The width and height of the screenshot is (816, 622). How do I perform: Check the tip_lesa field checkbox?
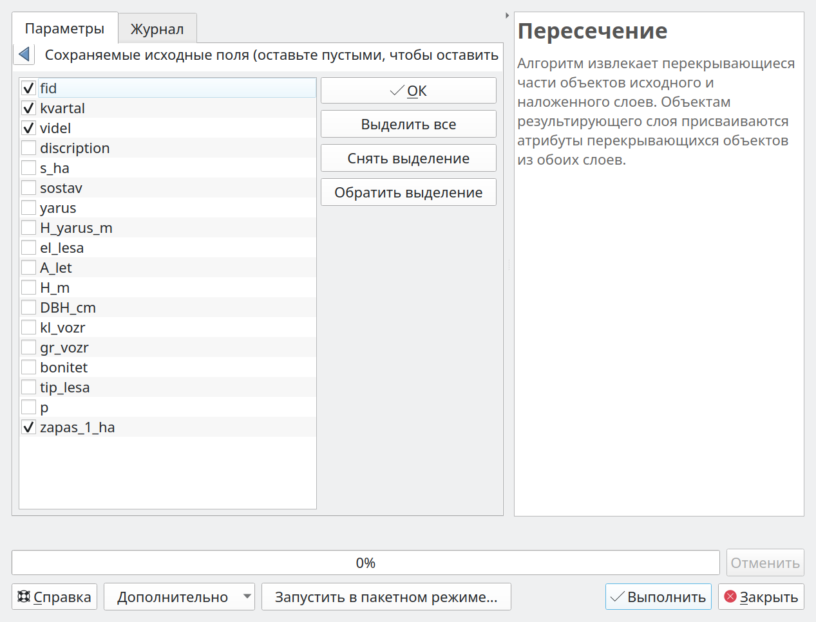[x=28, y=387]
